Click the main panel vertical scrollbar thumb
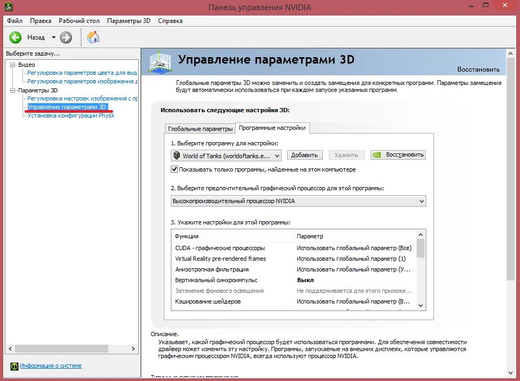Image resolution: width=520 pixels, height=381 pixels. click(510, 169)
